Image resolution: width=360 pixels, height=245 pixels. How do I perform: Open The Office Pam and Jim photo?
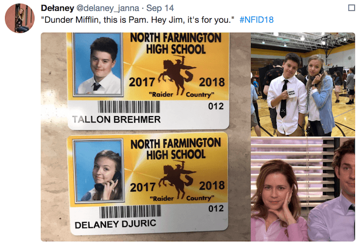[302, 190]
